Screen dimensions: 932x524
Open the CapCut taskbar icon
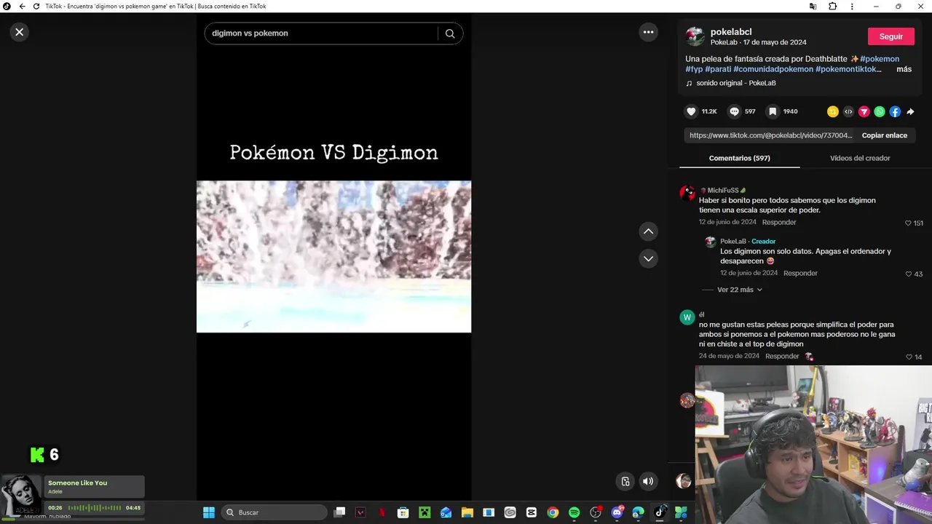click(531, 512)
